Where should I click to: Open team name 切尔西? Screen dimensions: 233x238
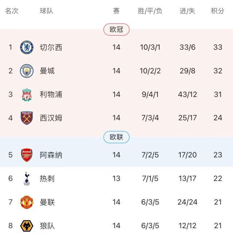tap(51, 47)
